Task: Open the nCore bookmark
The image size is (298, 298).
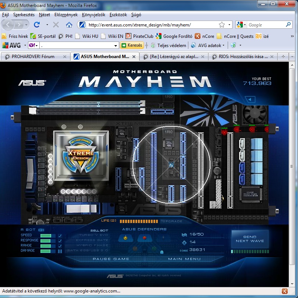Action: pyautogui.click(x=205, y=36)
